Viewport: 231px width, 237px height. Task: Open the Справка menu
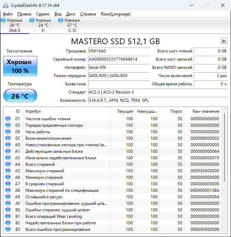tap(88, 14)
